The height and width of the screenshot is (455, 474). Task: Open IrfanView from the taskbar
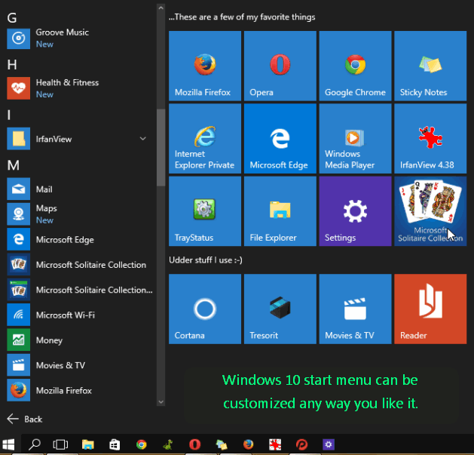[275, 444]
